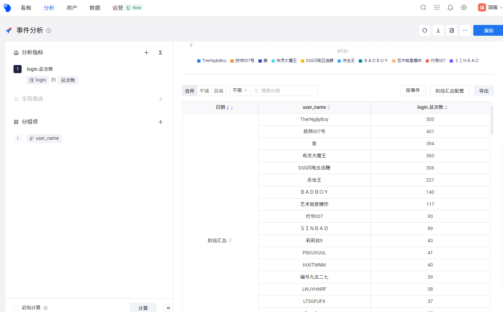This screenshot has height=312, width=503.
Task: Open the notifications bell
Action: click(x=450, y=7)
